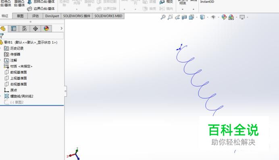279x160 pixels.
Task: Collapse the side panel using the middle edge handle
Action: [x=65, y=91]
